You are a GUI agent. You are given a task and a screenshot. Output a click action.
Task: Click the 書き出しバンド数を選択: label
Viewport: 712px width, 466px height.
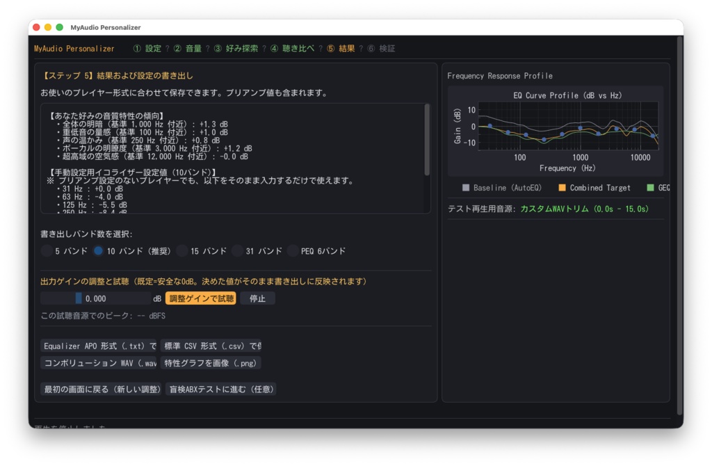pos(86,234)
